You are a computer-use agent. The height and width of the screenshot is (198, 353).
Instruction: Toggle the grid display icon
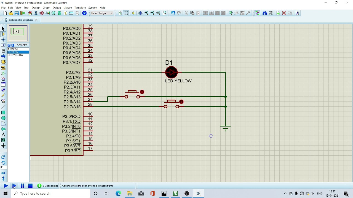pyautogui.click(x=126, y=13)
